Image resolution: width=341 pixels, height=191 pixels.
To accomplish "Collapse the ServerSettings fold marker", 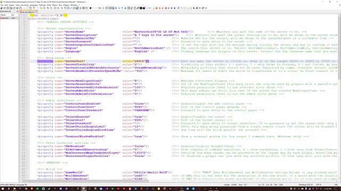I will tap(29, 19).
